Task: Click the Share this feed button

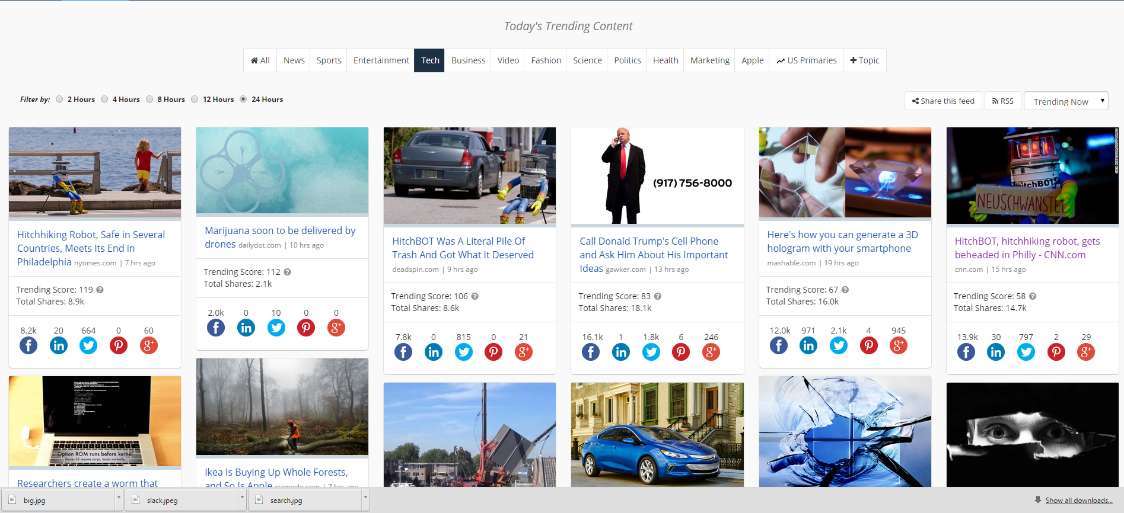Action: (x=943, y=101)
